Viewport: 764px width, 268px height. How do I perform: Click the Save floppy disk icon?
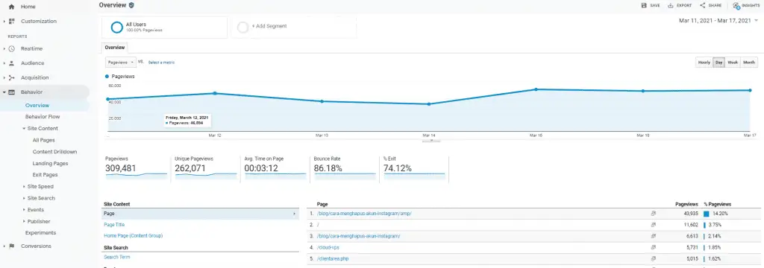[644, 5]
